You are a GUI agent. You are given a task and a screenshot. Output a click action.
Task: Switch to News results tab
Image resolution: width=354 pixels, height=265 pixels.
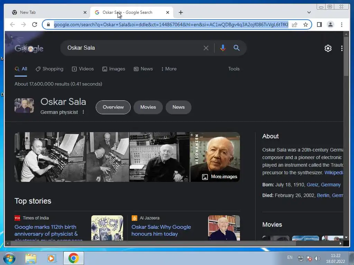click(143, 69)
